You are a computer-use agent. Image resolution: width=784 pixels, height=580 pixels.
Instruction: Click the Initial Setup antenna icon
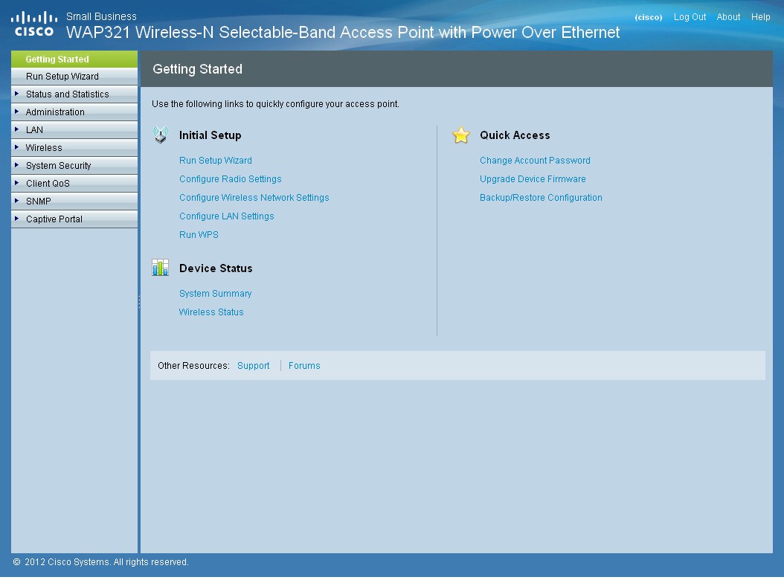point(161,135)
